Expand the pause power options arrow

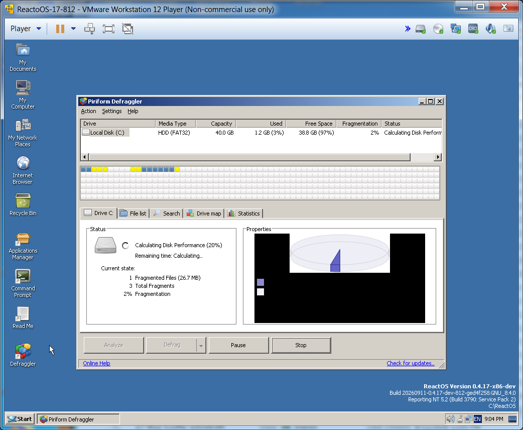coord(73,29)
